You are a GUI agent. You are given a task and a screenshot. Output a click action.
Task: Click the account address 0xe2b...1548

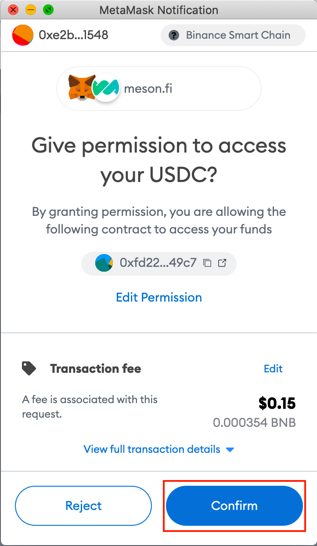pyautogui.click(x=73, y=35)
